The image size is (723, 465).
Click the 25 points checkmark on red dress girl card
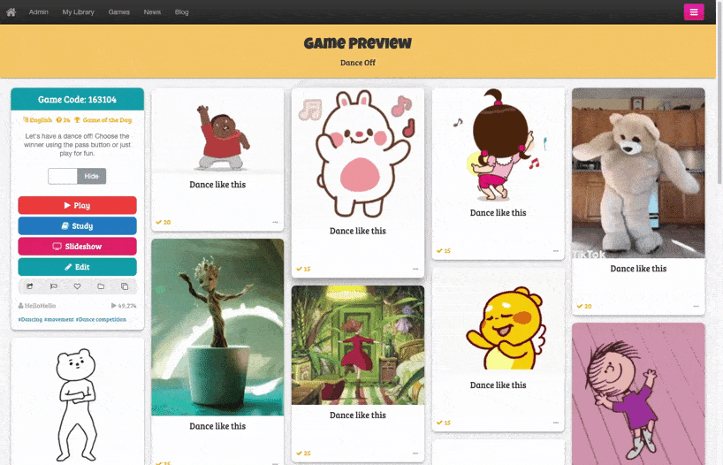click(303, 454)
